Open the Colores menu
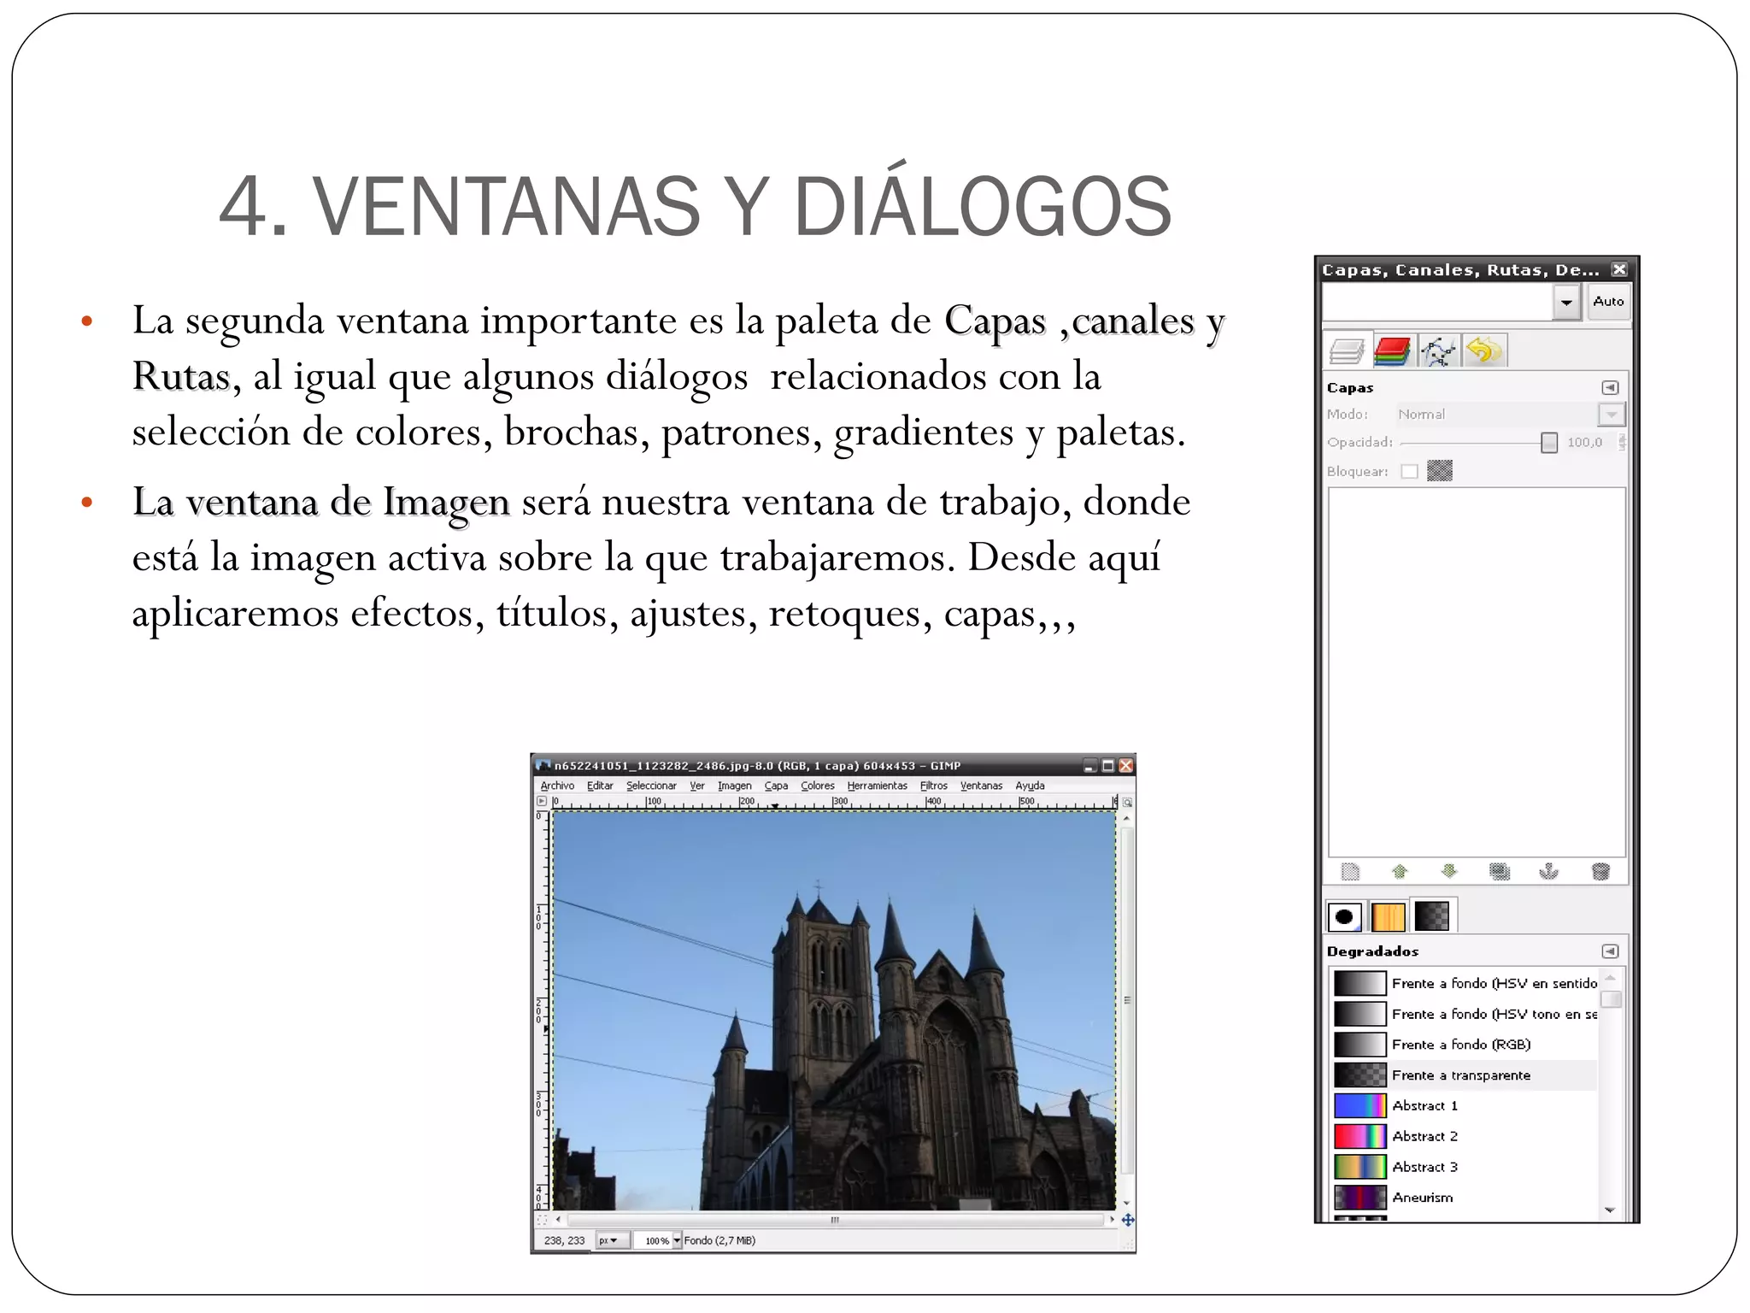This screenshot has height=1313, width=1750. 818,786
